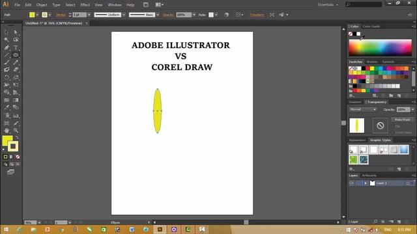This screenshot has width=417, height=234.
Task: Switch to the Color Guide tab
Action: click(x=371, y=27)
